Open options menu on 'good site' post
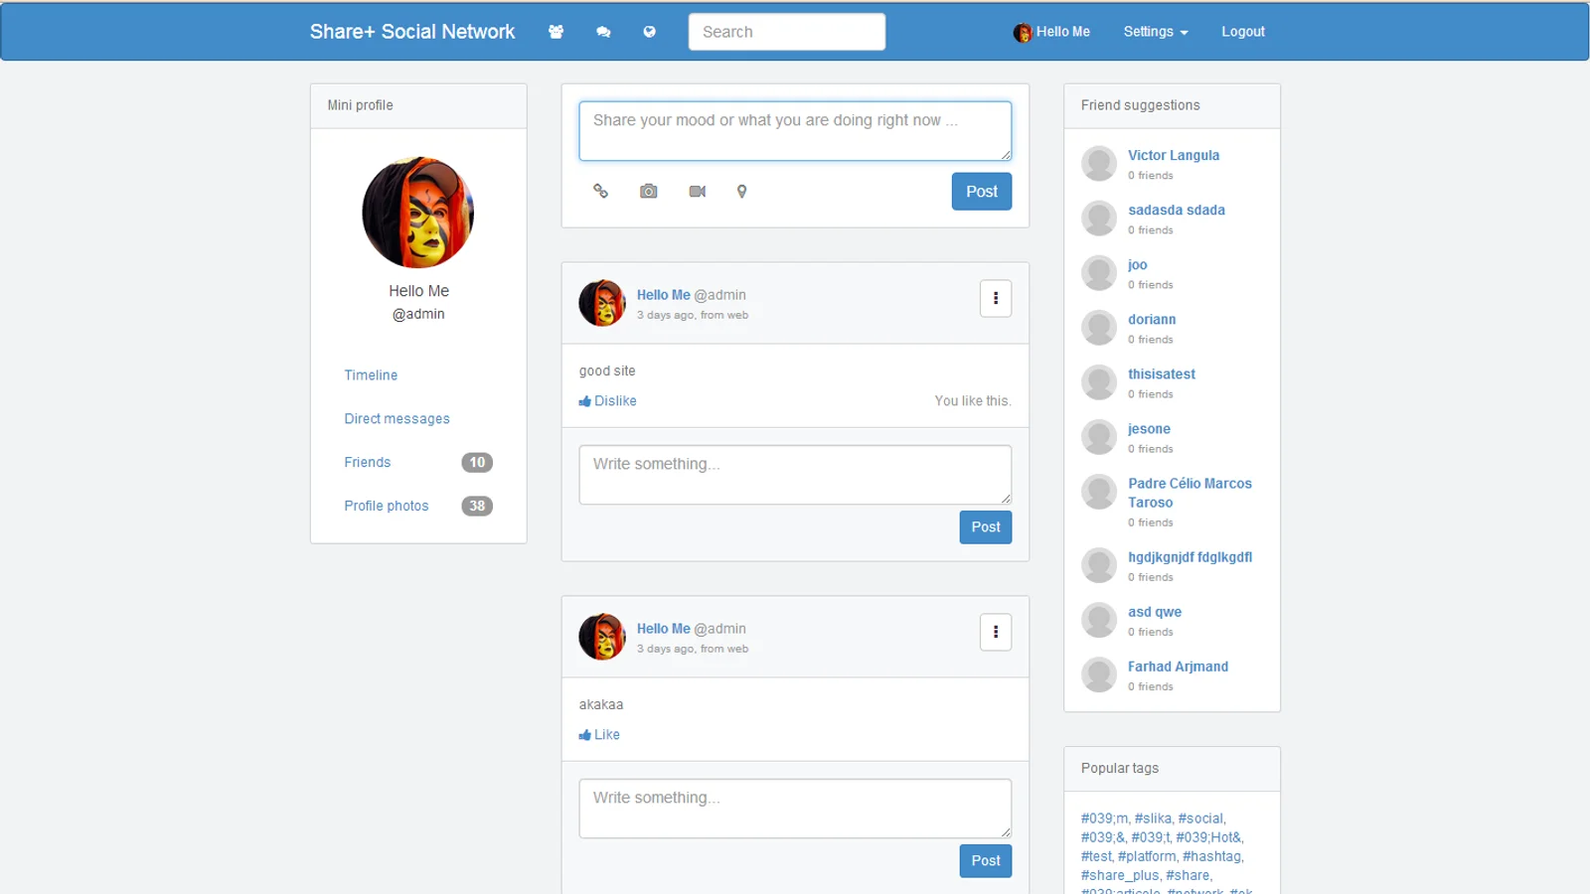This screenshot has height=894, width=1590. coord(995,298)
